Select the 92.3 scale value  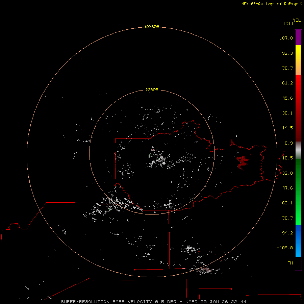(x=287, y=53)
